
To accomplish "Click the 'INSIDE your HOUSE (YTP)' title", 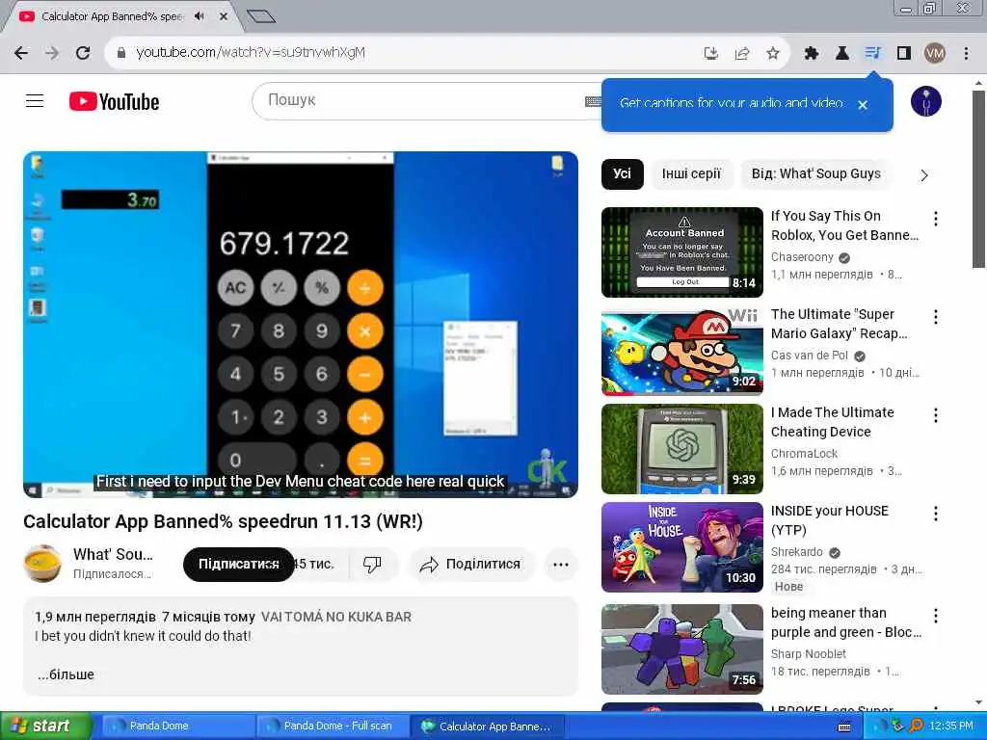I will tap(830, 519).
